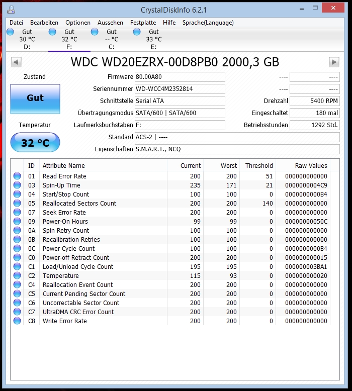352x391 pixels.
Task: Click the Raw Values column header
Action: point(303,165)
